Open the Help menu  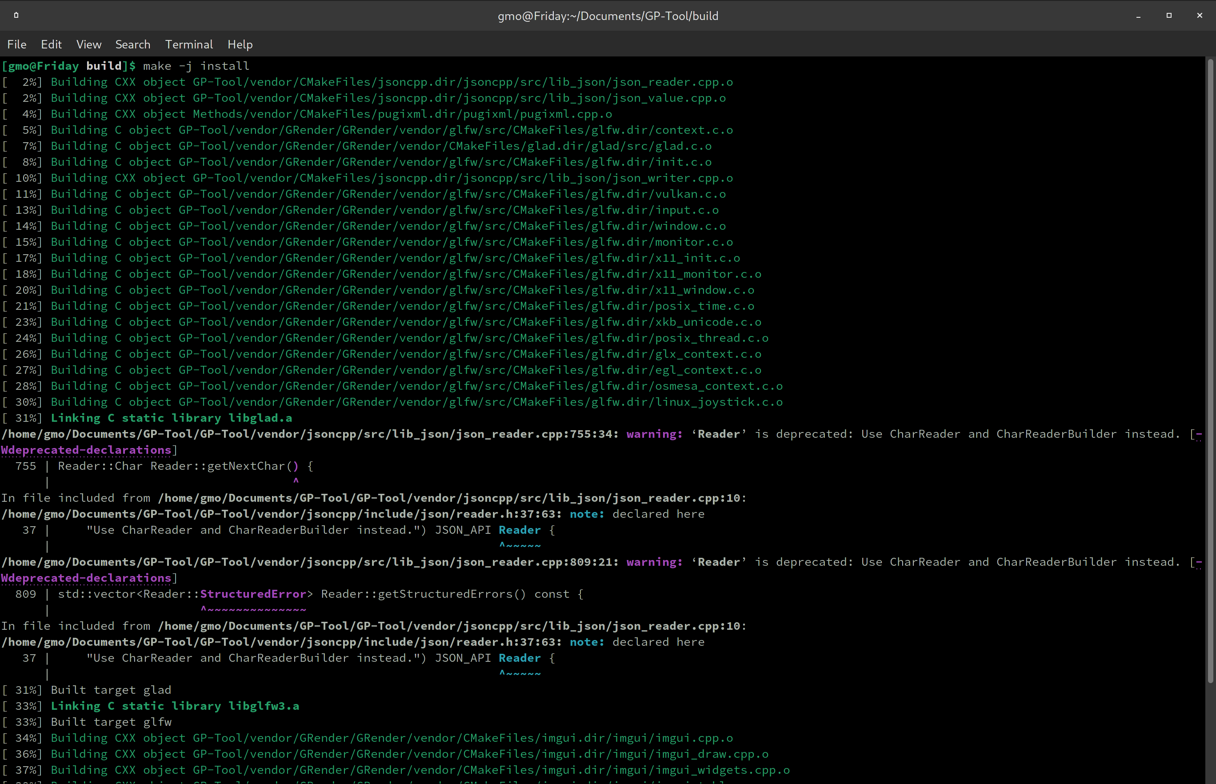click(x=240, y=44)
